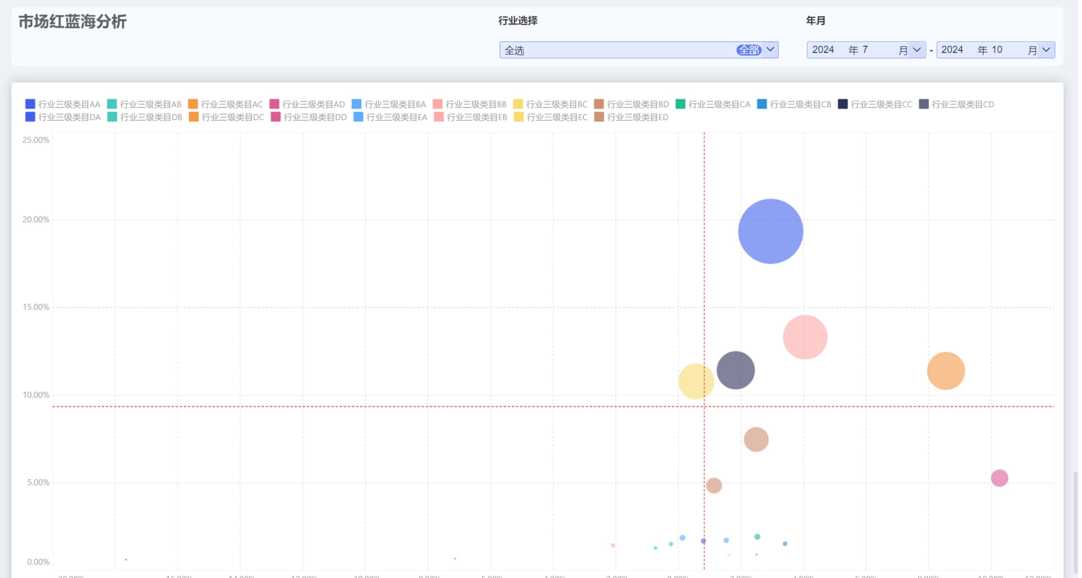Image resolution: width=1082 pixels, height=578 pixels.
Task: Click the magenta bubble near 5%
Action: pos(999,478)
